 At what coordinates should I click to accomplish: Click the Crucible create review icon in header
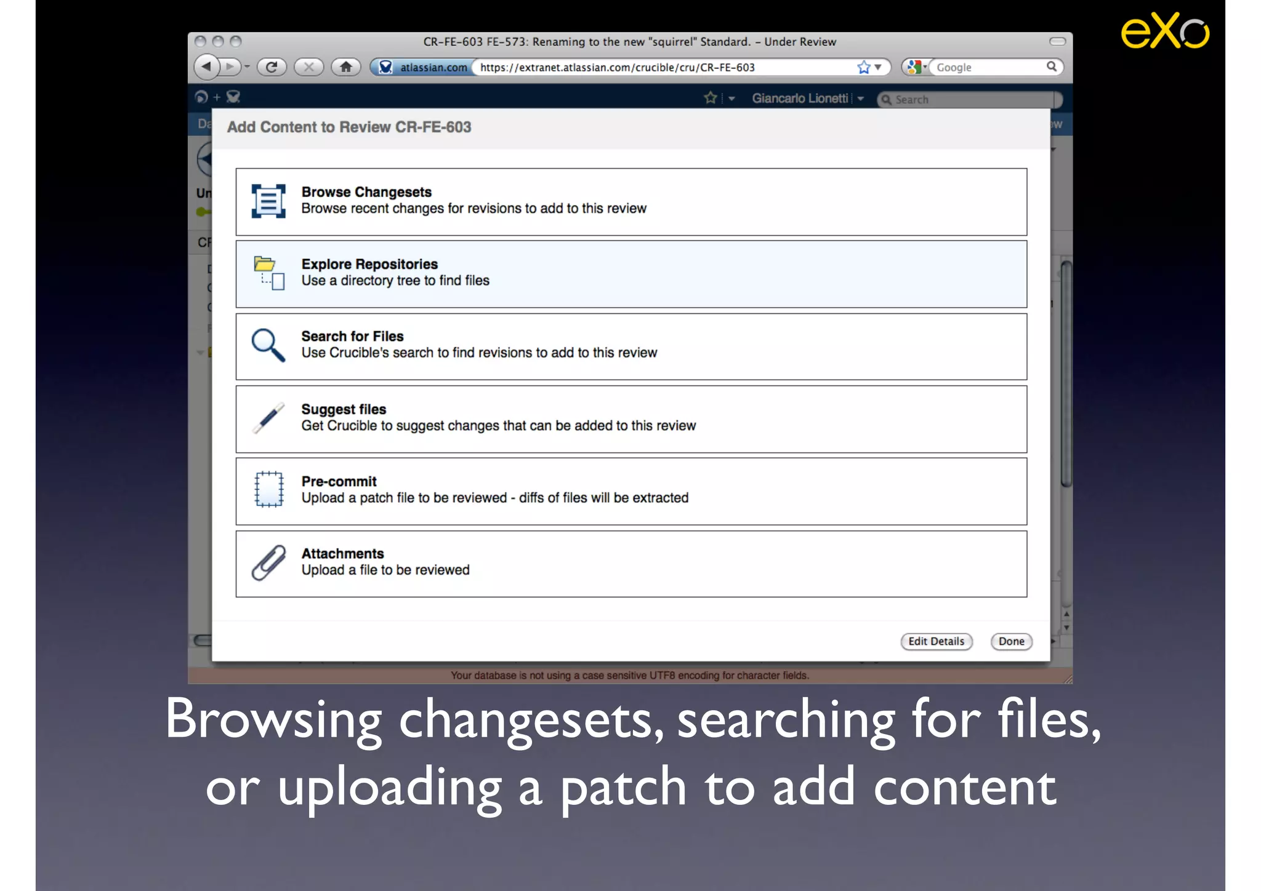click(x=233, y=97)
